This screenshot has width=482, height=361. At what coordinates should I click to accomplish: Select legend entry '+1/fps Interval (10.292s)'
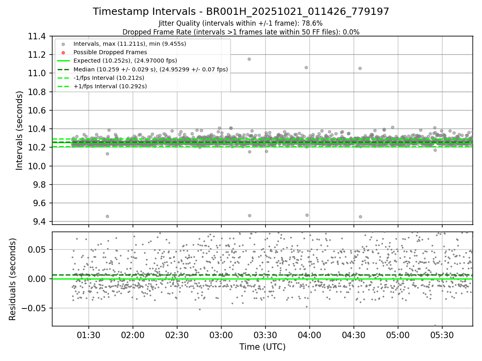(110, 86)
